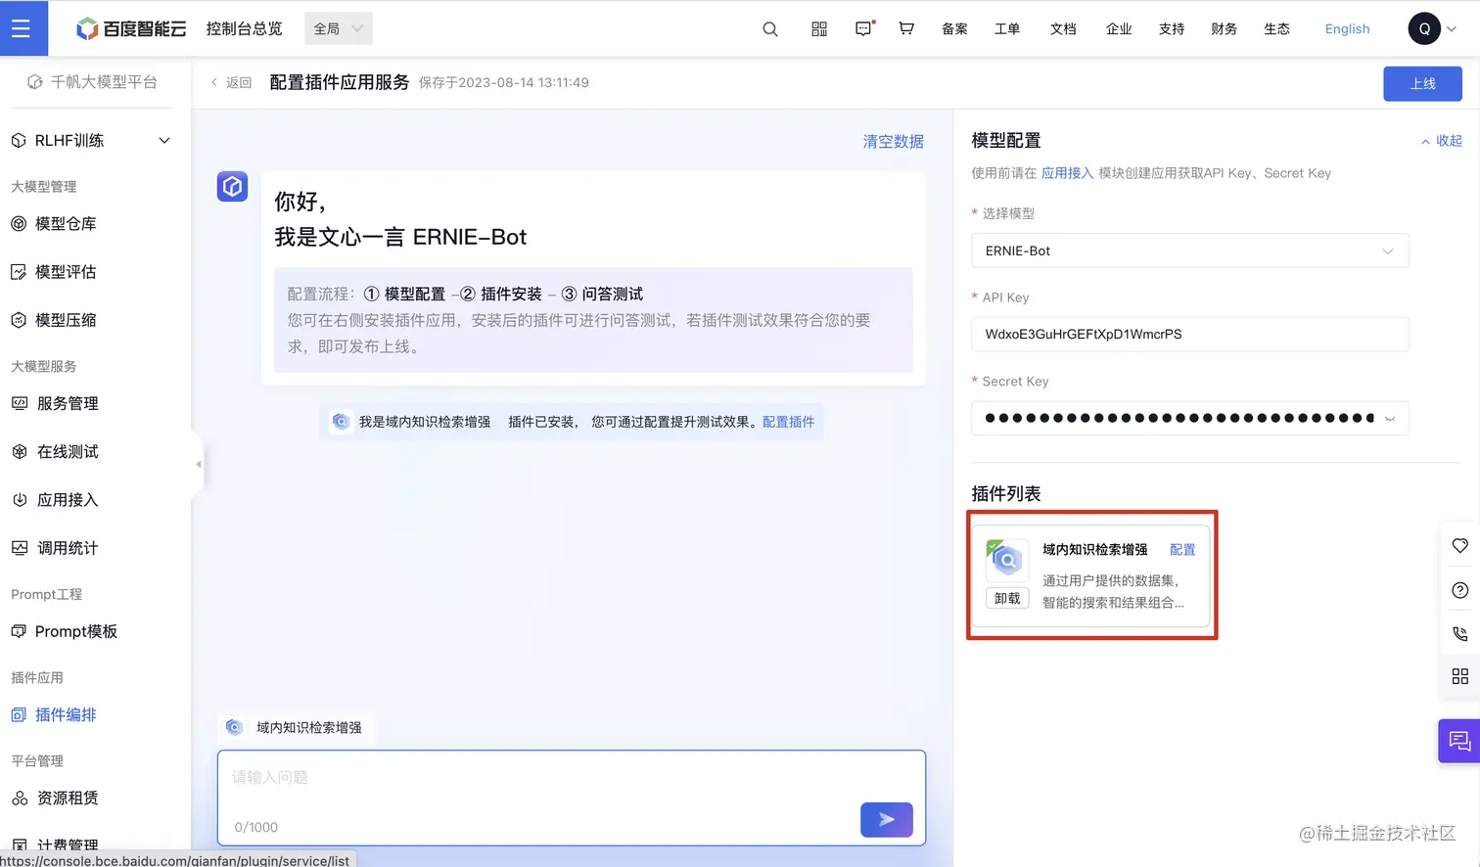
Task: Open the 企业 header menu
Action: [1119, 28]
